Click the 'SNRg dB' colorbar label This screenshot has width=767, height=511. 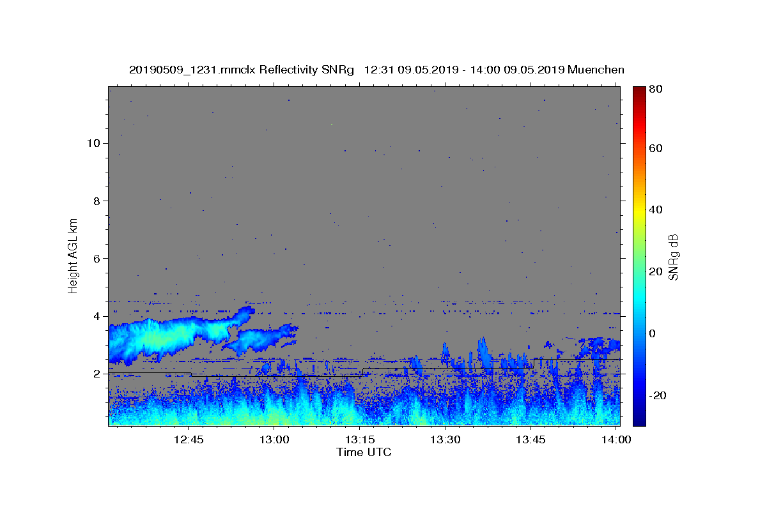(x=674, y=257)
